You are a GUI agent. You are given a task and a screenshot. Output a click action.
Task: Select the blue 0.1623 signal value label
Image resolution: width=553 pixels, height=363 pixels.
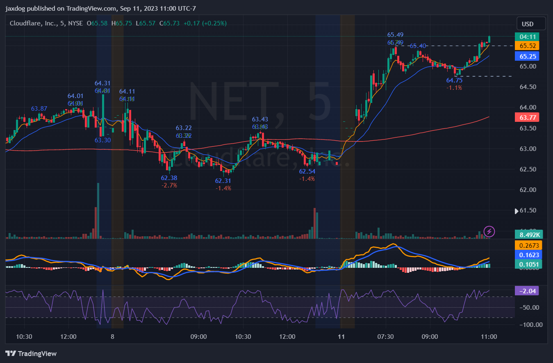(x=528, y=255)
